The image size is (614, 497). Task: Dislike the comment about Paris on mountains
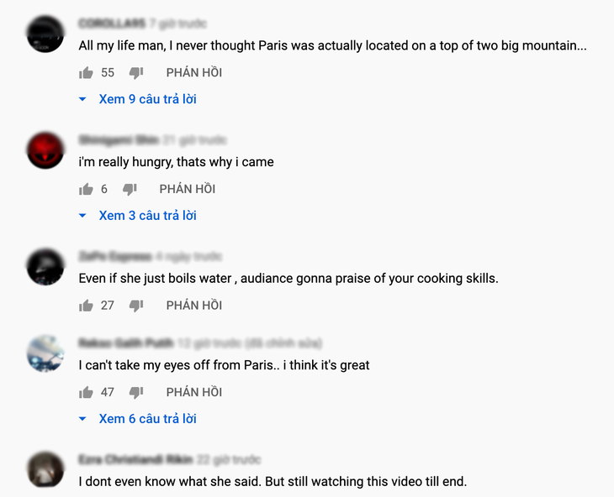136,73
